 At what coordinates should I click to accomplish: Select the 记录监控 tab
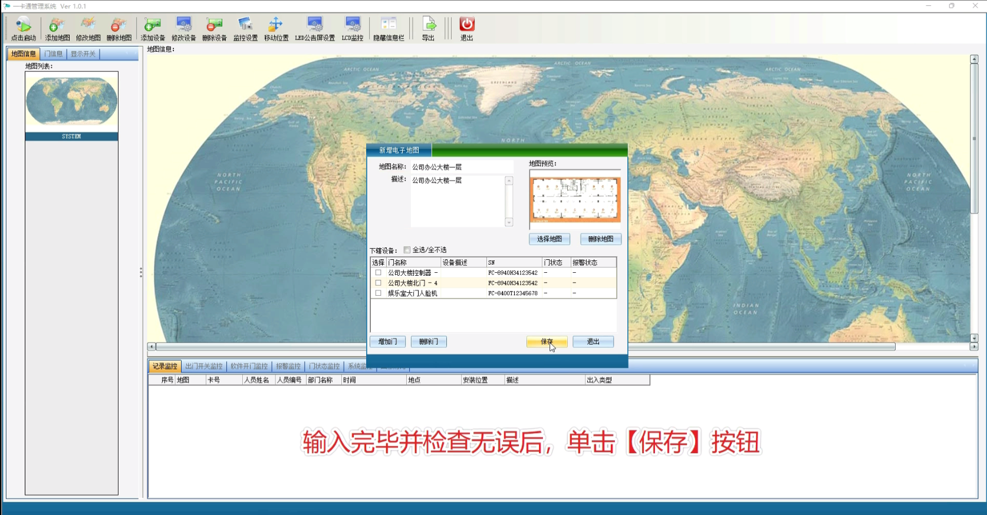[x=164, y=366]
